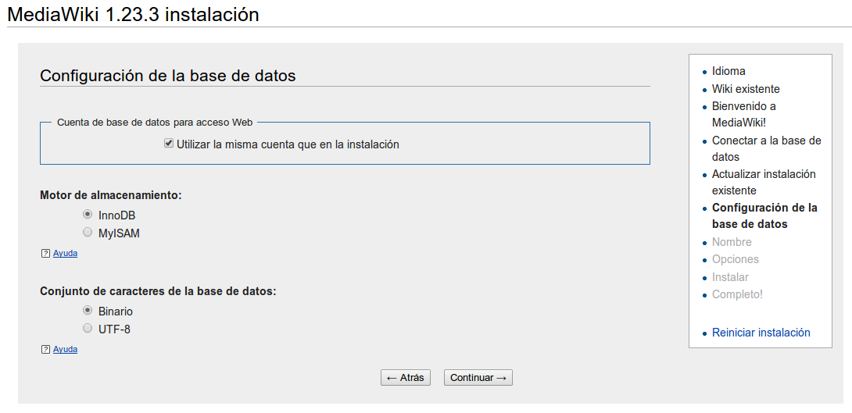Viewport: 852px width, 413px height.
Task: Proceed with the Continuar button
Action: (x=478, y=378)
